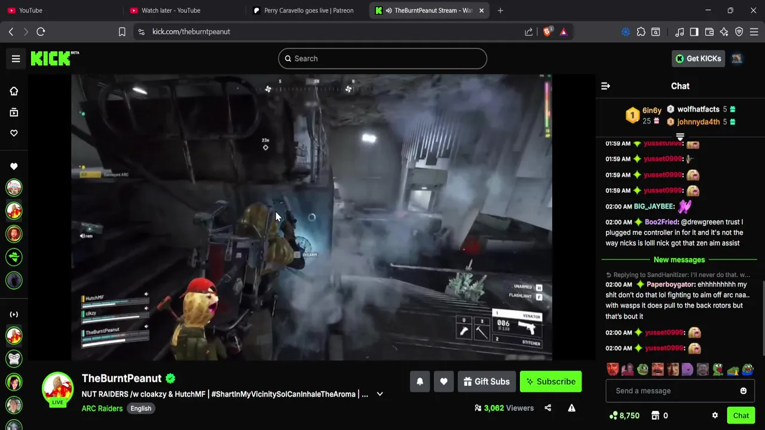
Task: Select TheBurntPeanut Stream browser tab
Action: tap(427, 10)
